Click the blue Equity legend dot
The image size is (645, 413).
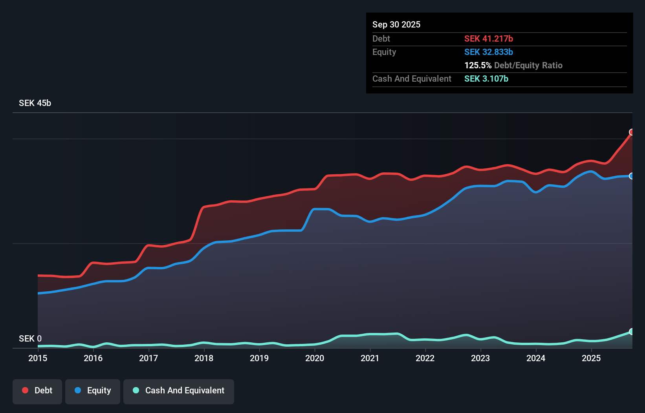point(78,390)
